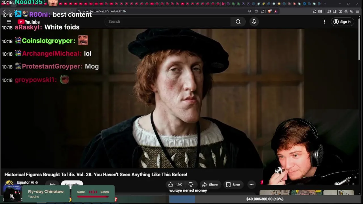Screen dimensions: 363x204
Task: Open browser zoom magnifier icon
Action: click(x=250, y=11)
